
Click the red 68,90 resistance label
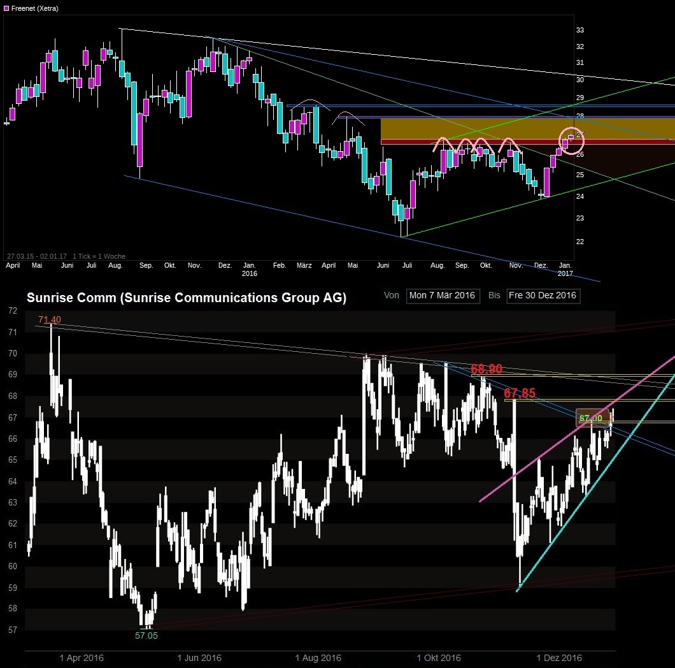487,369
